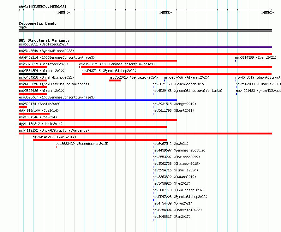Screen dimensions: 281x232
Task: Click dgv1414e212 (Uddin2014) label
Action: pos(54,137)
